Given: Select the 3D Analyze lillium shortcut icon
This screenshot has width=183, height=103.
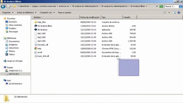Looking at the screenshot, I should [x=36, y=26].
